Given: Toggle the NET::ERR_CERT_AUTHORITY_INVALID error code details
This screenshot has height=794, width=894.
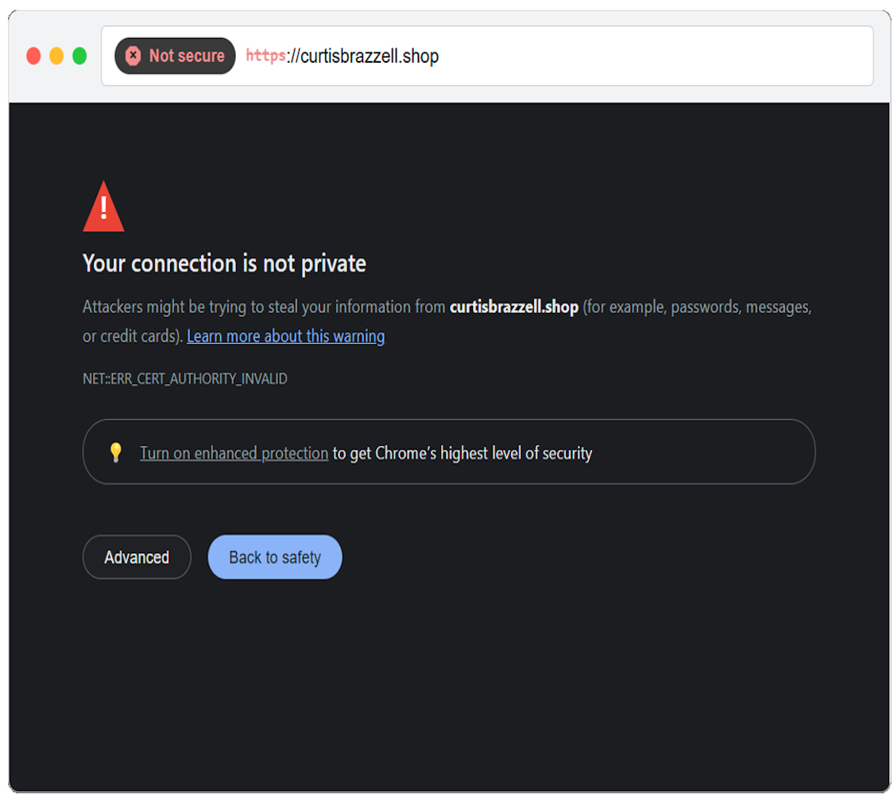Looking at the screenshot, I should coord(184,379).
